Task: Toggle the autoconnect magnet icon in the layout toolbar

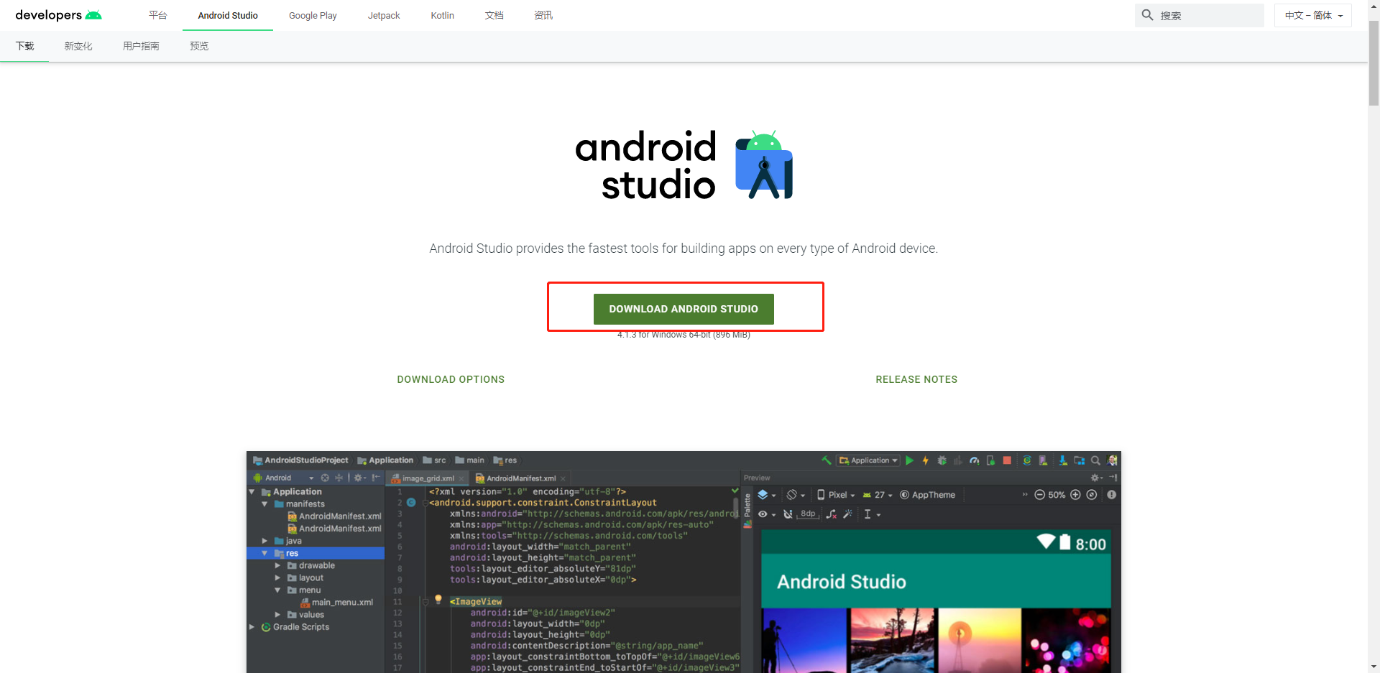Action: [x=788, y=514]
